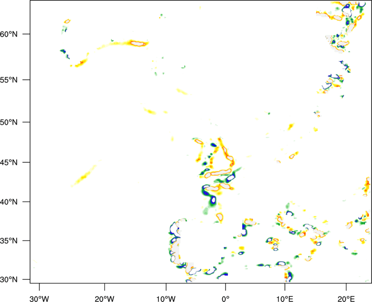The width and height of the screenshot is (372, 302).
Task: Click the 60°N latitude label
Action: (x=9, y=34)
